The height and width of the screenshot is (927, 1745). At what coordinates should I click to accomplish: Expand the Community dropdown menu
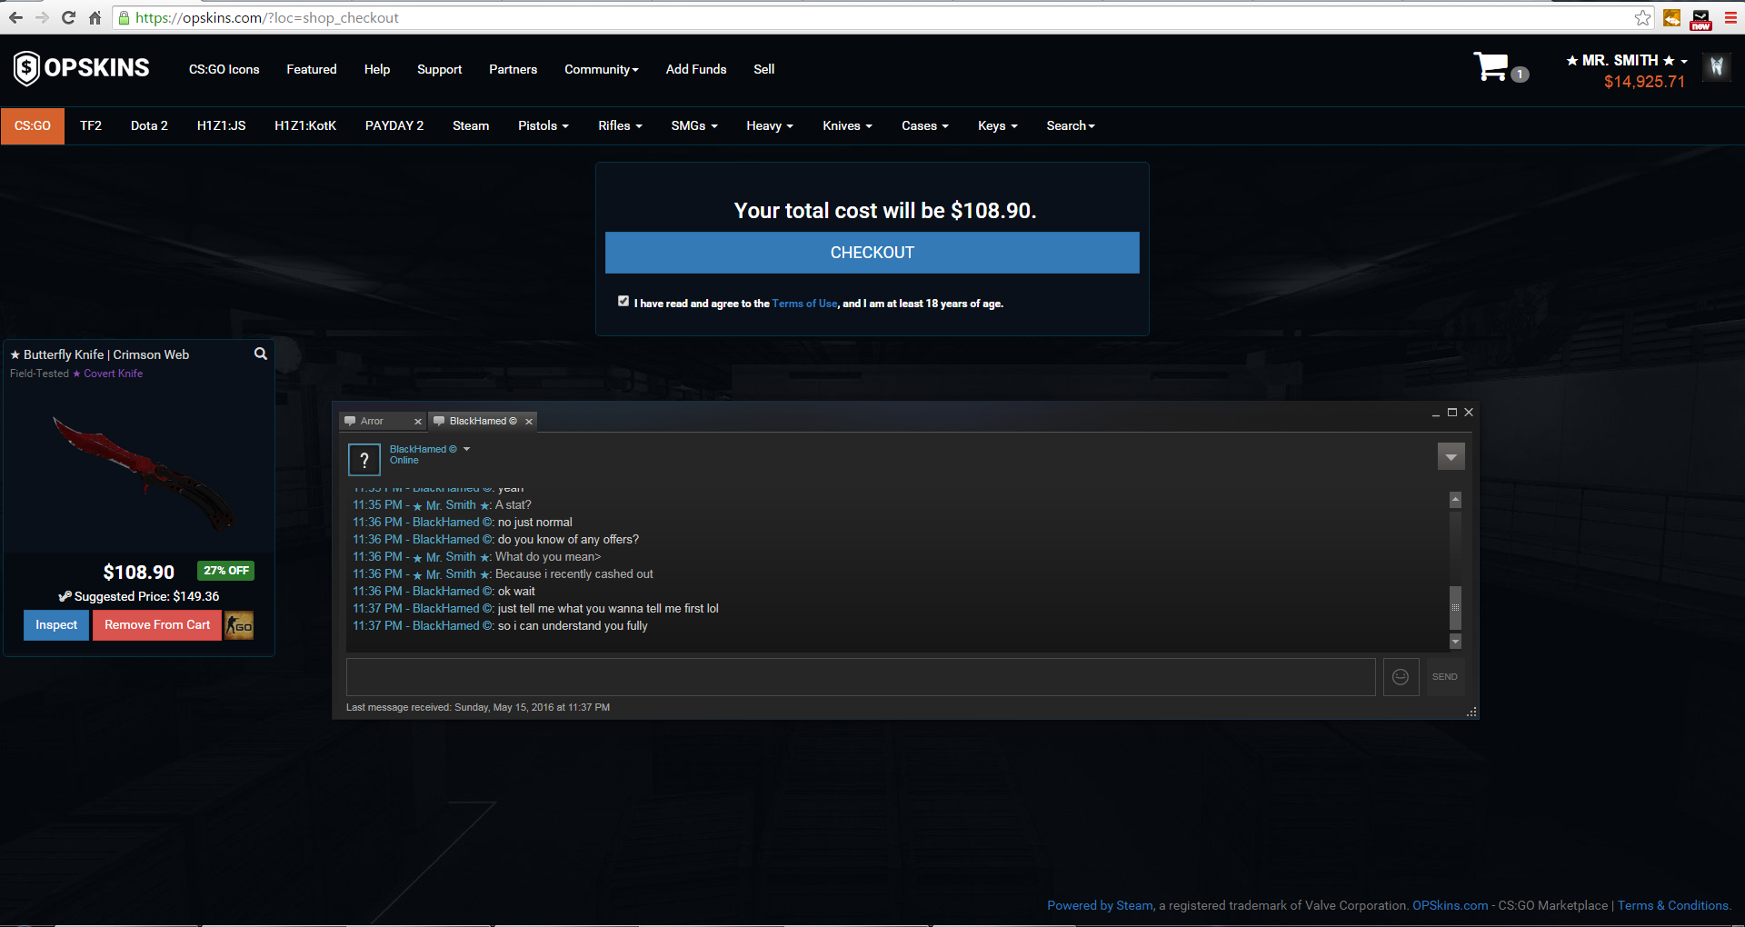602,69
